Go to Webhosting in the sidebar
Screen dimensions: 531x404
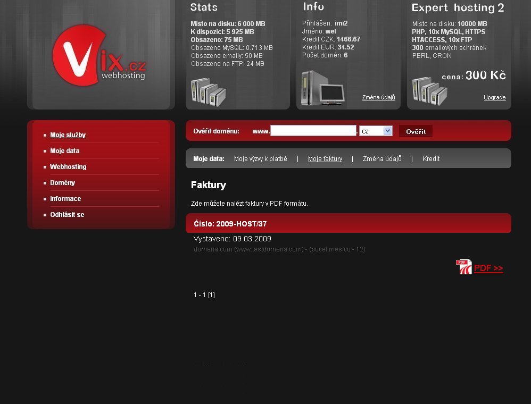68,167
